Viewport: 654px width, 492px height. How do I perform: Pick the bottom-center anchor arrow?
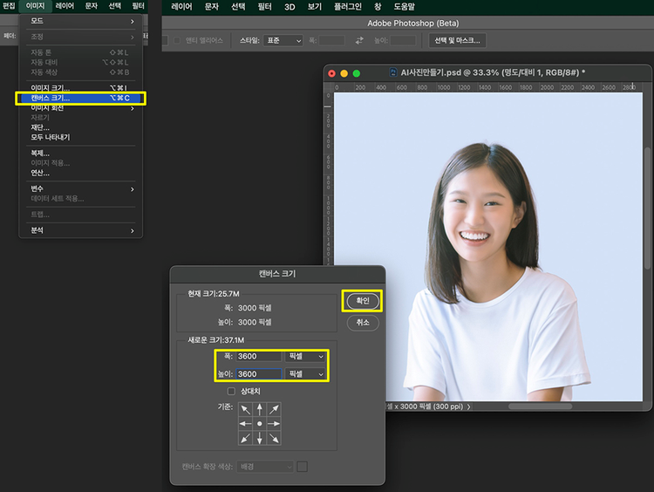(x=260, y=437)
